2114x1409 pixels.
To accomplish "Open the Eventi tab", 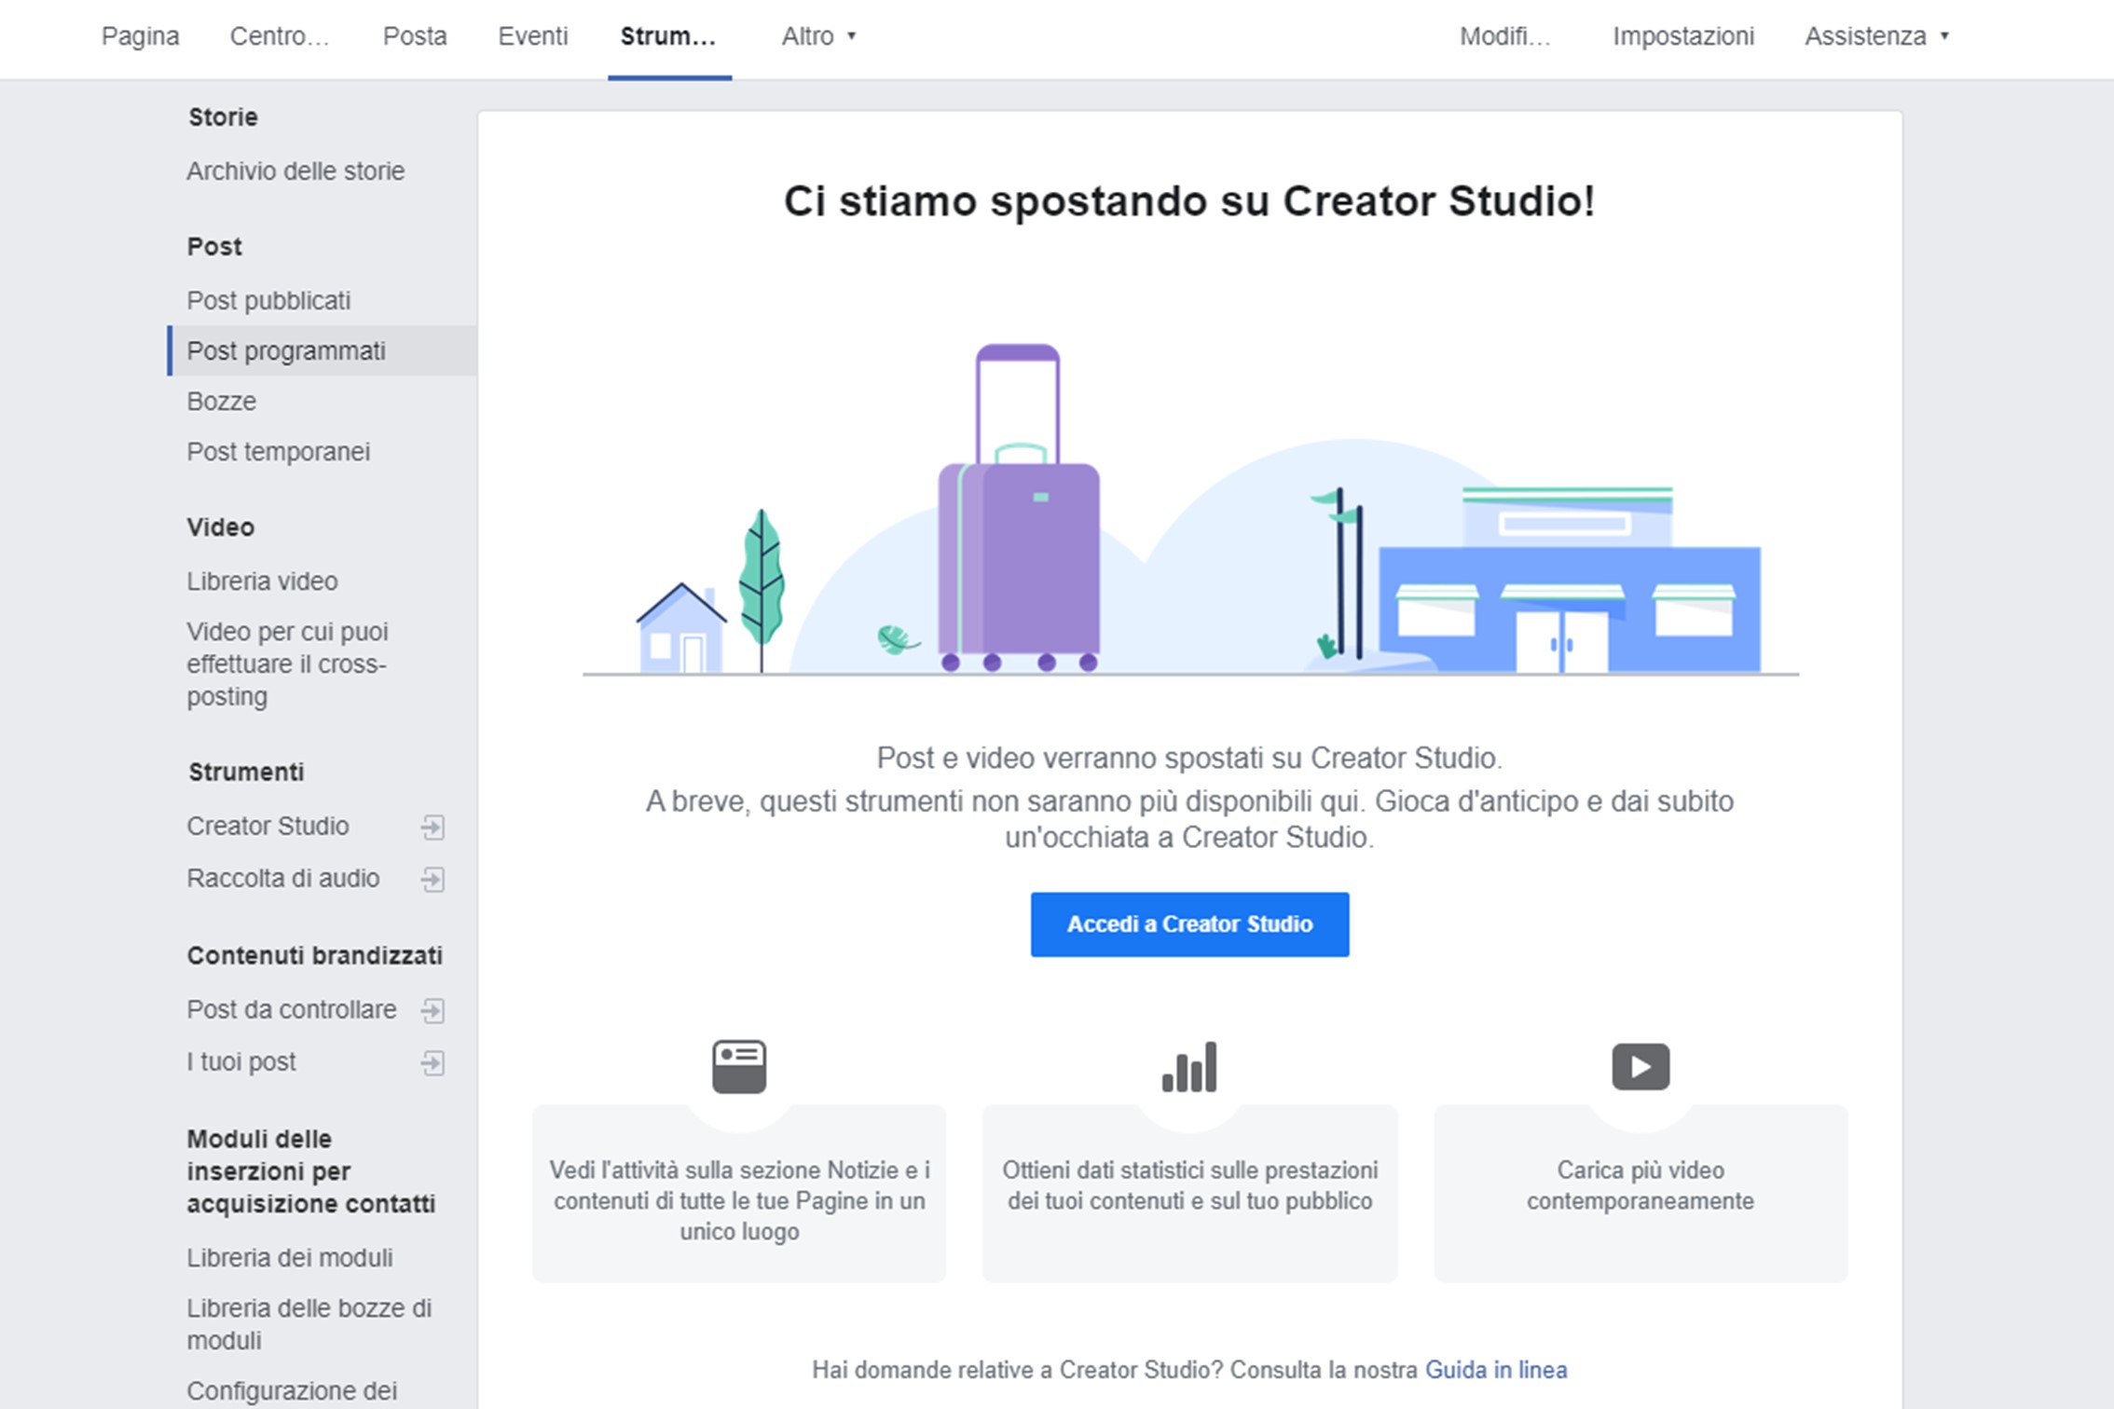I will pyautogui.click(x=532, y=36).
